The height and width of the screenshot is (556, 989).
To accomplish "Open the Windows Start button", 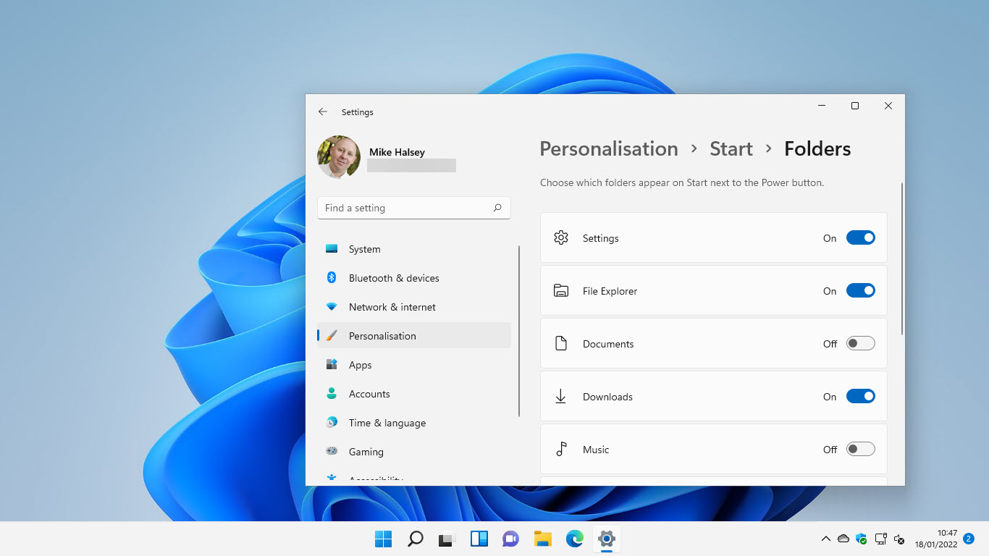I will (383, 539).
